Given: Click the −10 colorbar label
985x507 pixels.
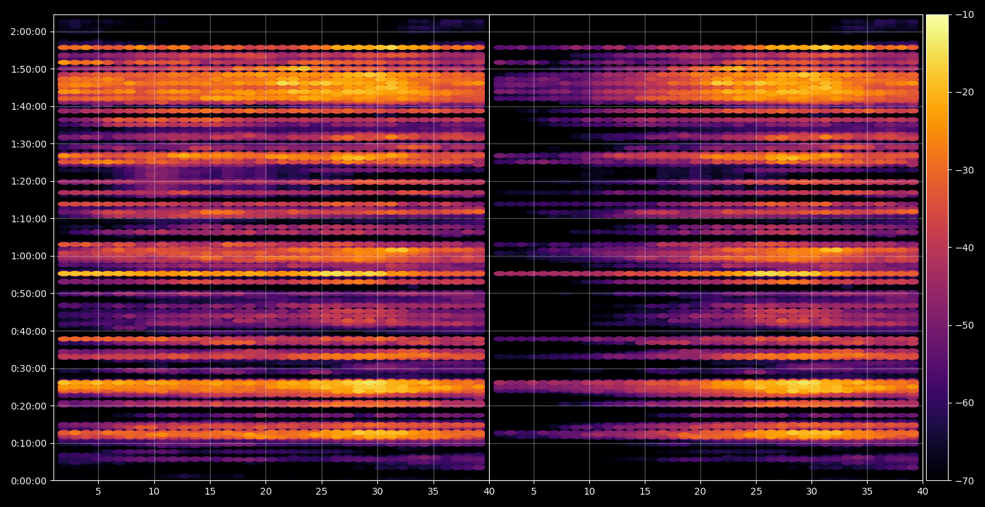Looking at the screenshot, I should point(964,14).
